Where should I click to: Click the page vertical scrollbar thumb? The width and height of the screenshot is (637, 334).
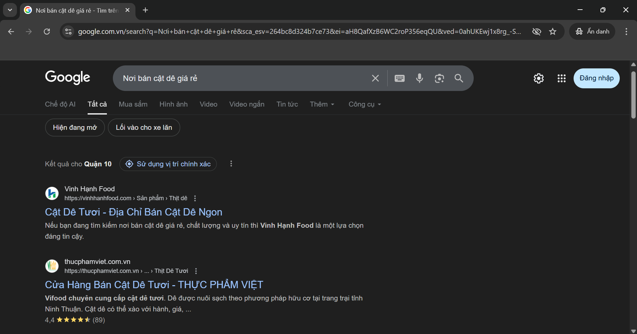633,95
